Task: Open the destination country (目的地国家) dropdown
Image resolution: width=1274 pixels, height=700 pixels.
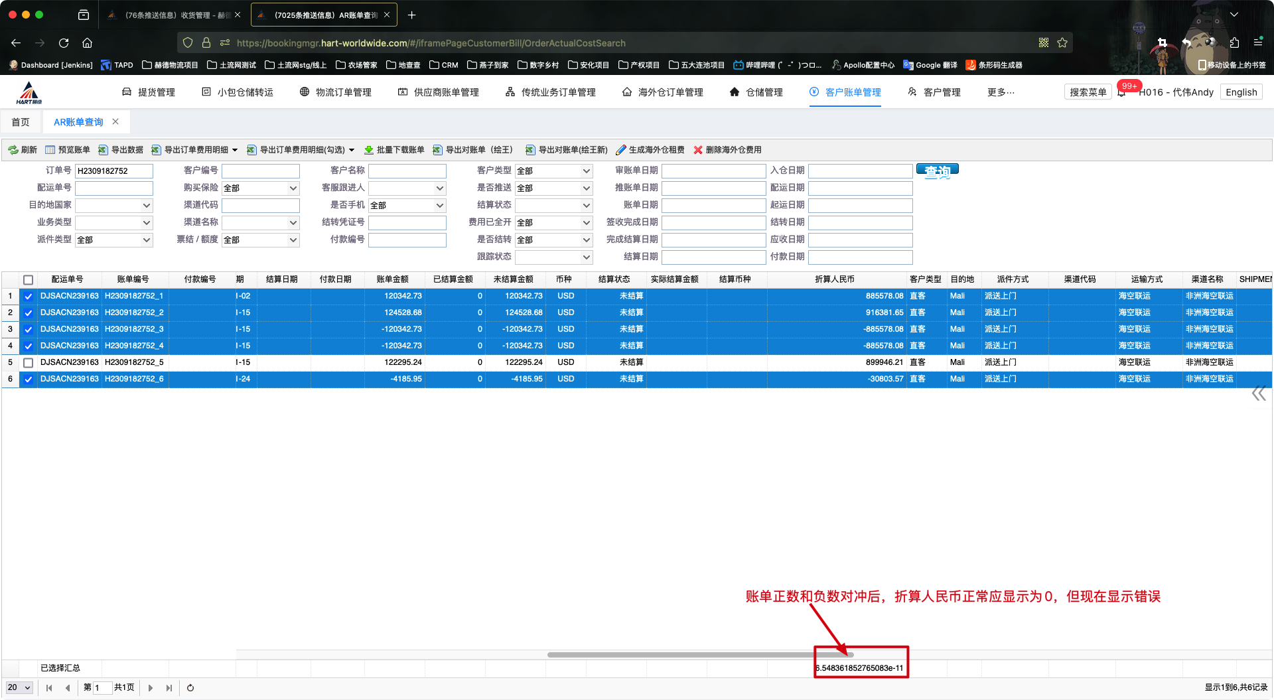Action: 113,206
